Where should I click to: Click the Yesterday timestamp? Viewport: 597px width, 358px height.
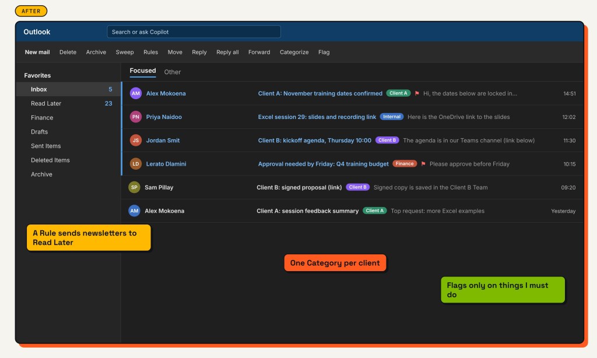[x=564, y=211]
